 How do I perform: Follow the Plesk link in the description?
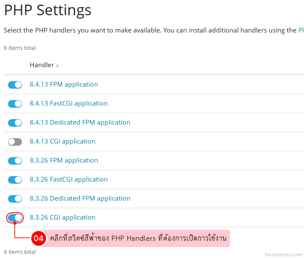(x=301, y=30)
